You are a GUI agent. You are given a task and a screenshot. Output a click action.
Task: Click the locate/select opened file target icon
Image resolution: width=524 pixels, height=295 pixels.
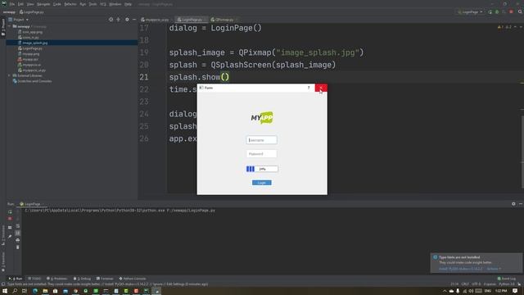pyautogui.click(x=111, y=20)
